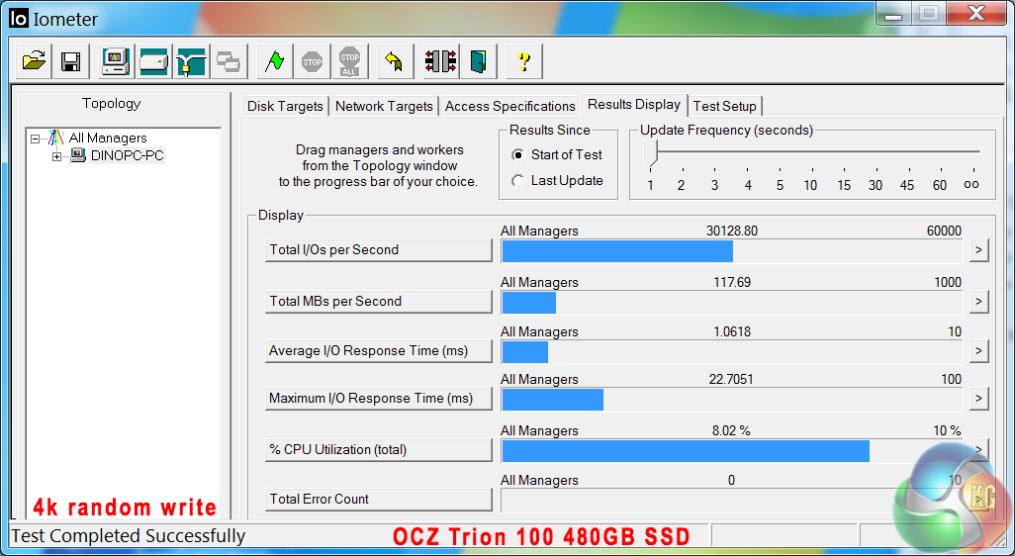Click the DINOPC-PC computer icon
Screen dimensions: 1015x556
tap(78, 155)
